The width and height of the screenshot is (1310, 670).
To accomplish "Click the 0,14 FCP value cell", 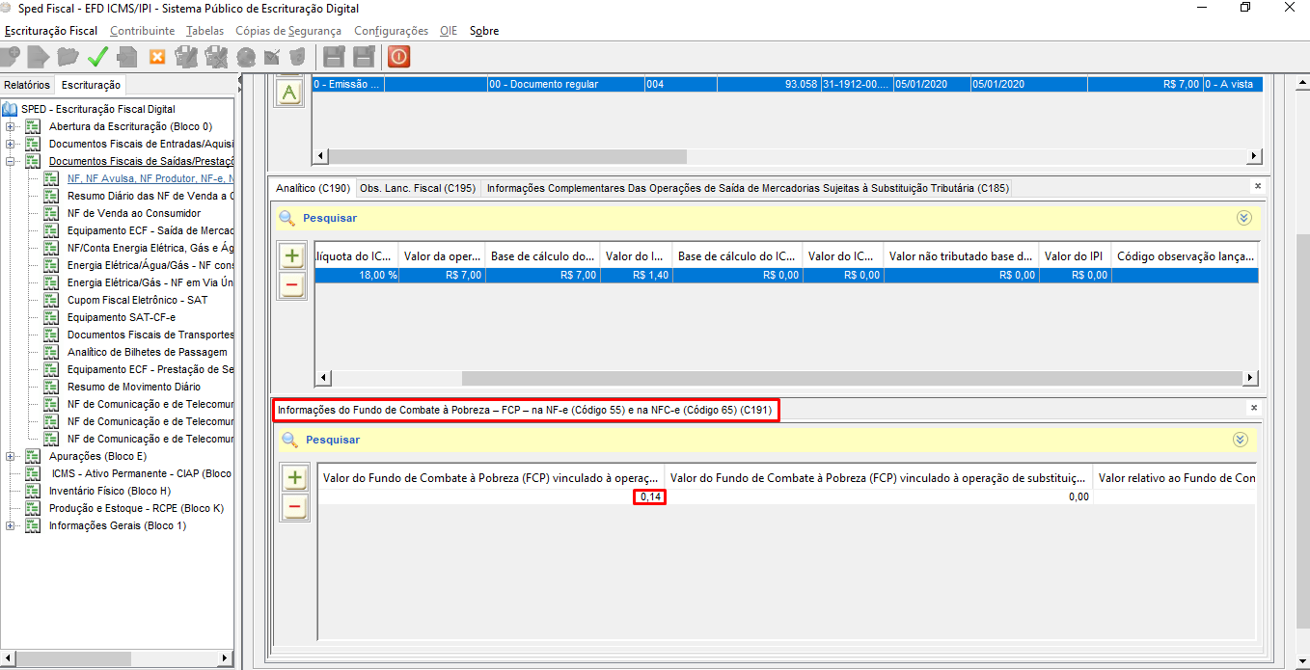I will point(649,497).
